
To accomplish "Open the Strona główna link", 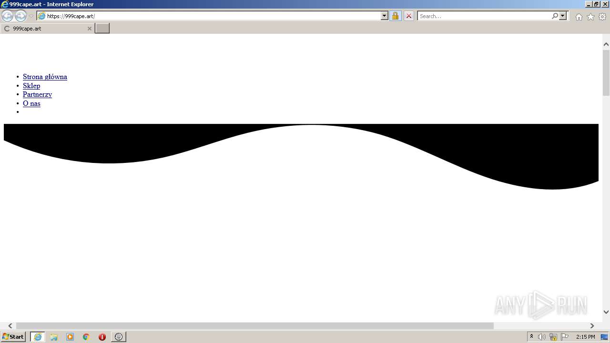I will pos(45,77).
